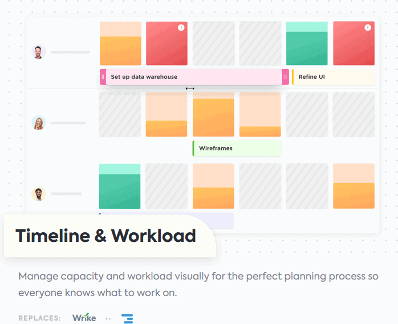Viewport: 398px width, 324px height.
Task: Click the first row's orange workload block
Action: point(120,43)
